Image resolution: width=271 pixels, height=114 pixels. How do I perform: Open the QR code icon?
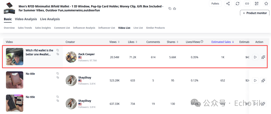tap(257, 3)
